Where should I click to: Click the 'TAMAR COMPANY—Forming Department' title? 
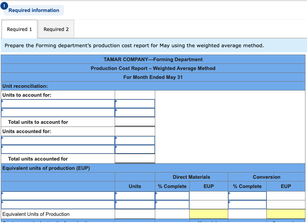(x=153, y=60)
